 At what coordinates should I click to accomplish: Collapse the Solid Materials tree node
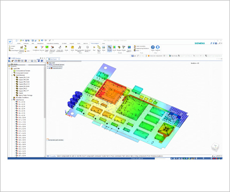[12, 75]
